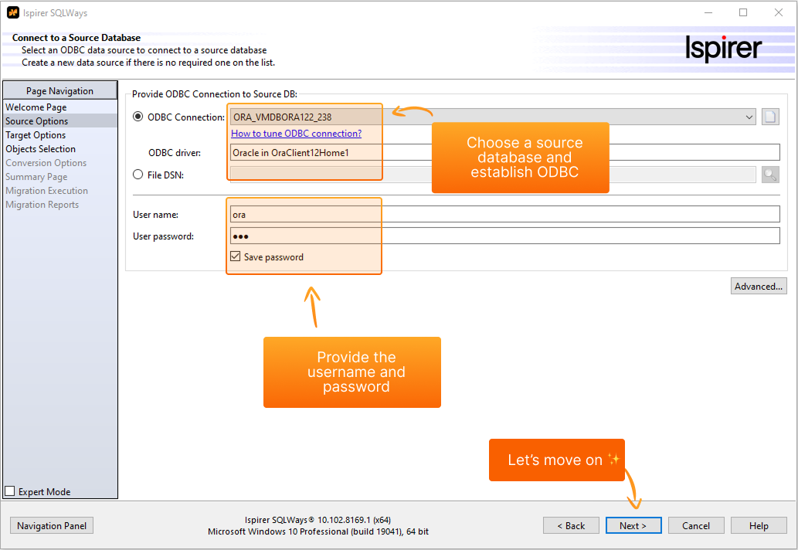The image size is (798, 550).
Task: Click Next to proceed
Action: click(x=633, y=525)
